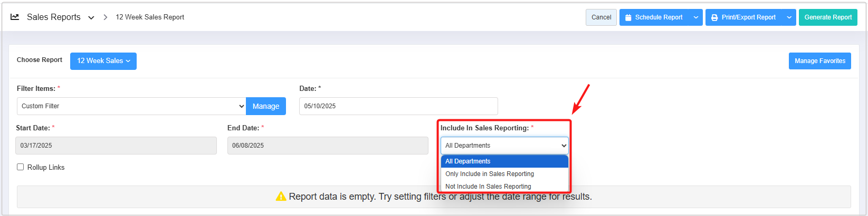Open the Print/Export Report split arrow
This screenshot has width=868, height=216.
[x=789, y=17]
